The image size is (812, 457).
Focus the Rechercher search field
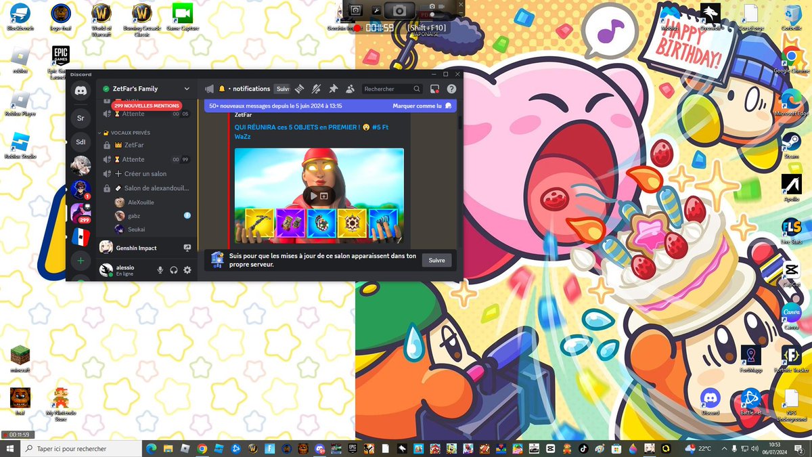[392, 89]
